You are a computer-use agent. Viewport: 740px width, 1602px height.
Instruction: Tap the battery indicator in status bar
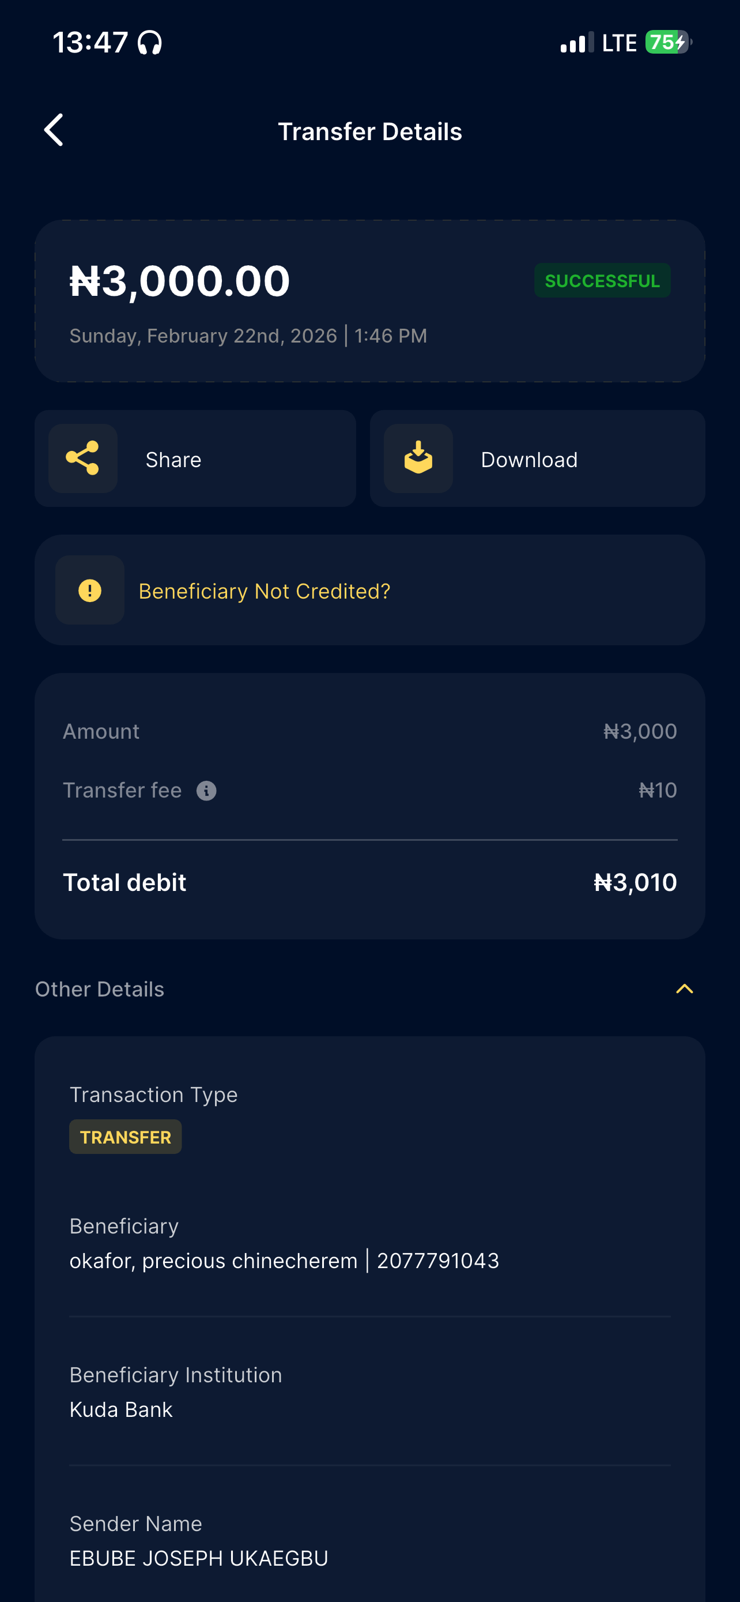click(x=668, y=42)
